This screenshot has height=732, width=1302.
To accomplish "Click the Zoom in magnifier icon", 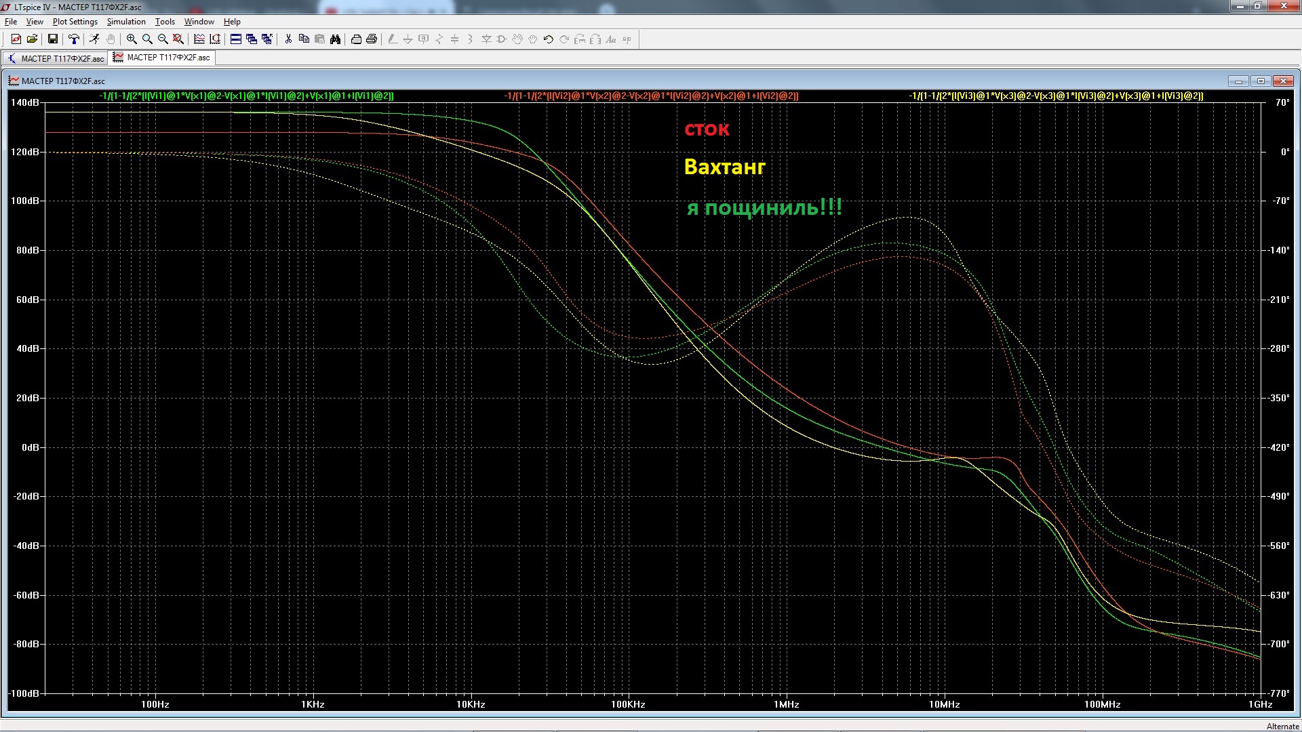I will pos(132,39).
